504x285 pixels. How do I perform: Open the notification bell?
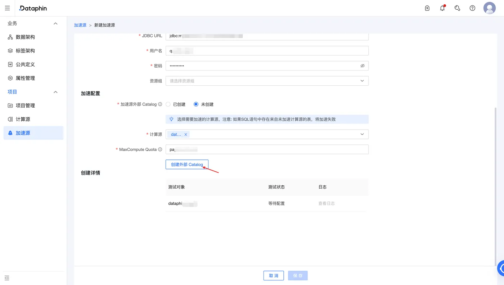point(442,8)
